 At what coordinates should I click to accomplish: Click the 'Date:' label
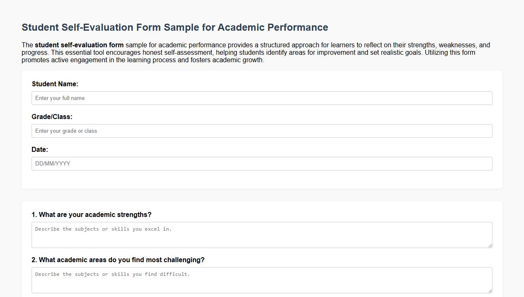click(40, 149)
